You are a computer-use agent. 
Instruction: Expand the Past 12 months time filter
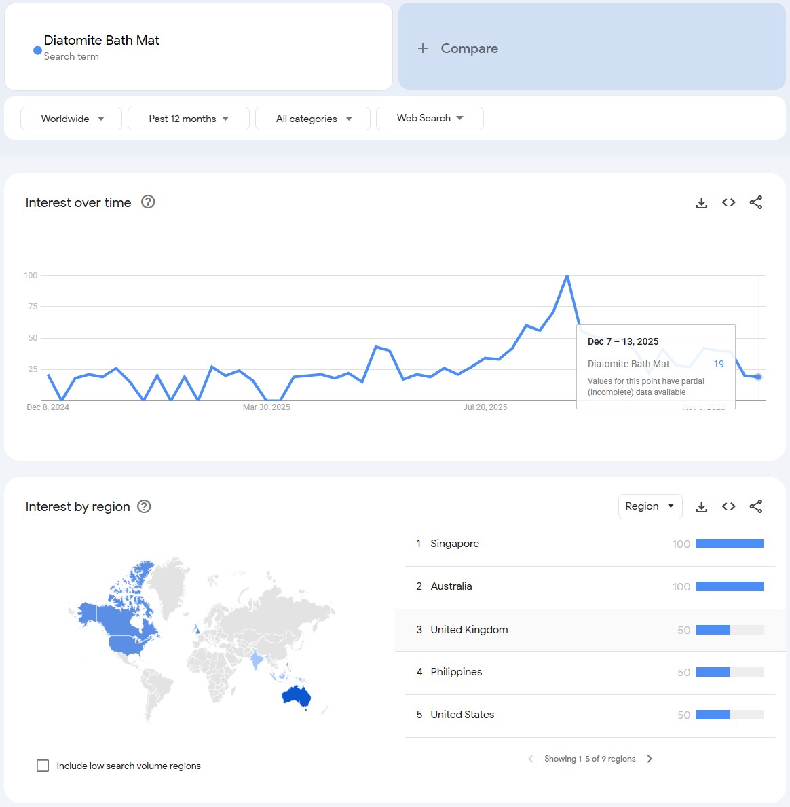(x=189, y=119)
